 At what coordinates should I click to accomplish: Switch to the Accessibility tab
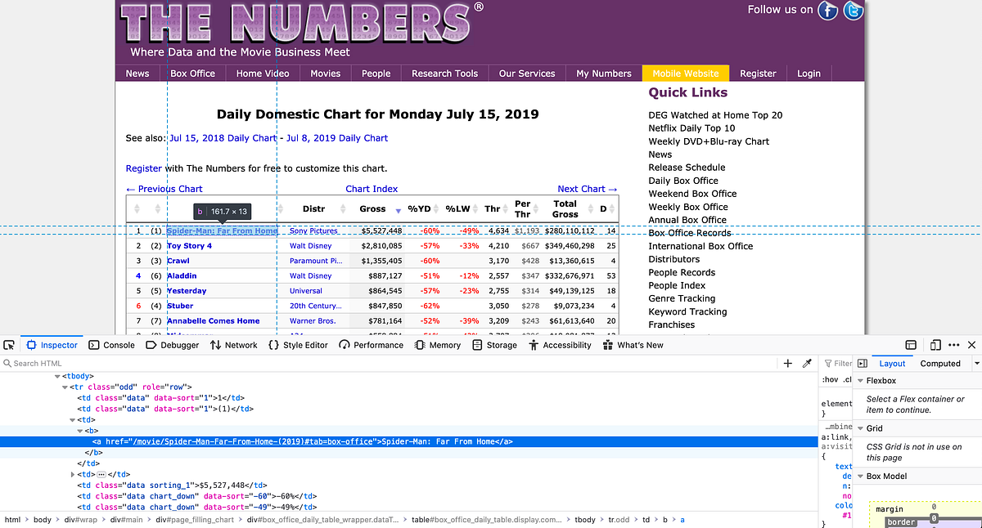click(x=560, y=345)
